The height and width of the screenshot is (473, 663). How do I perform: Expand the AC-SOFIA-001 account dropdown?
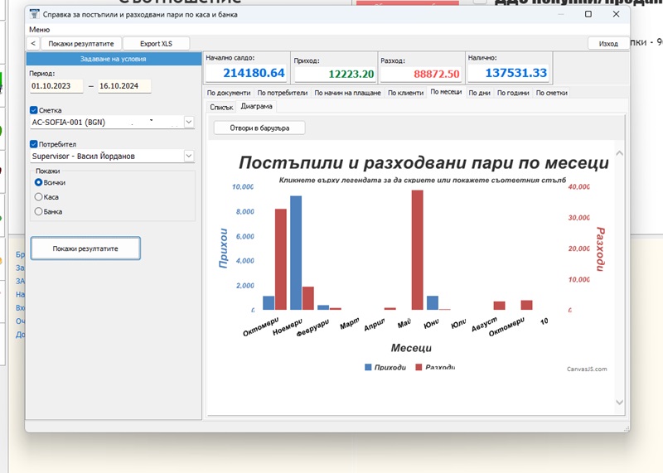(189, 122)
